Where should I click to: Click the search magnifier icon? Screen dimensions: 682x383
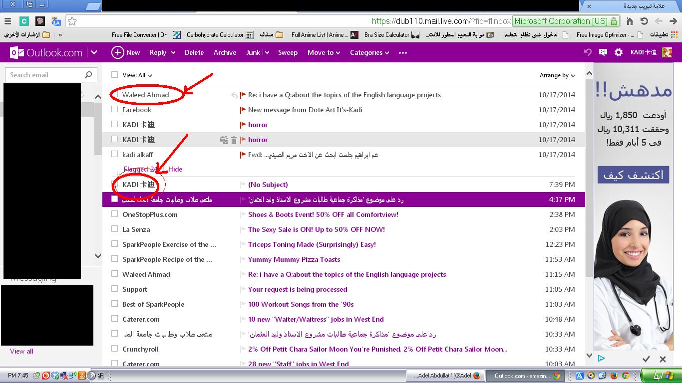(88, 75)
